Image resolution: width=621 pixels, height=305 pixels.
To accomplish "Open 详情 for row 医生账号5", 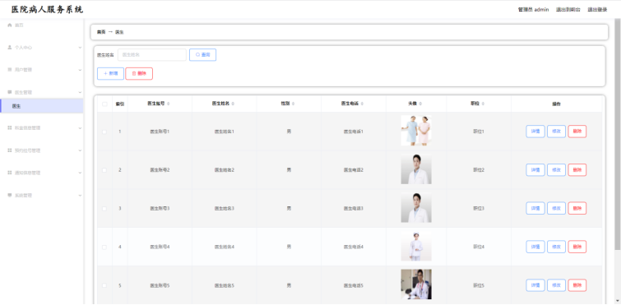I will (x=535, y=285).
